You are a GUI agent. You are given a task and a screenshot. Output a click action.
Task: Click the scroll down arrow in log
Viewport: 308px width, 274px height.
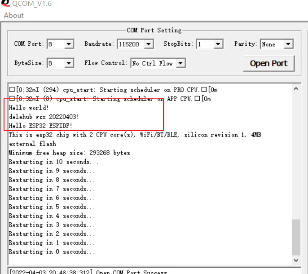click(296, 260)
